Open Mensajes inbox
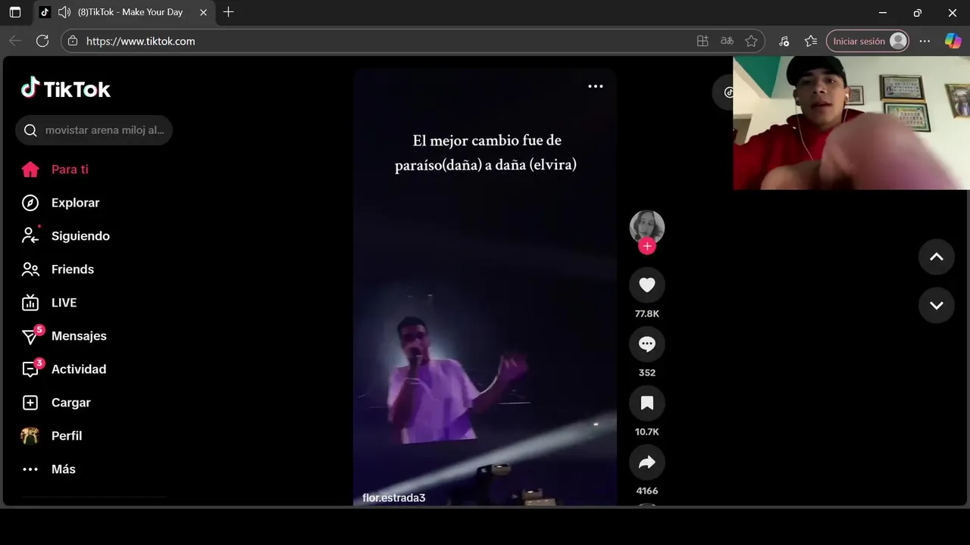The image size is (970, 545). pos(79,336)
